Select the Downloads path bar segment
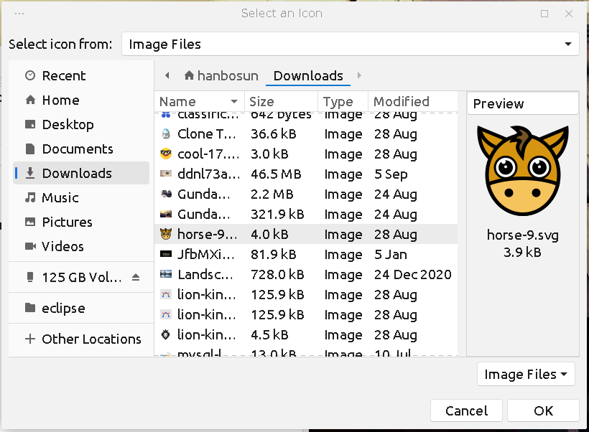This screenshot has width=589, height=432. point(308,75)
